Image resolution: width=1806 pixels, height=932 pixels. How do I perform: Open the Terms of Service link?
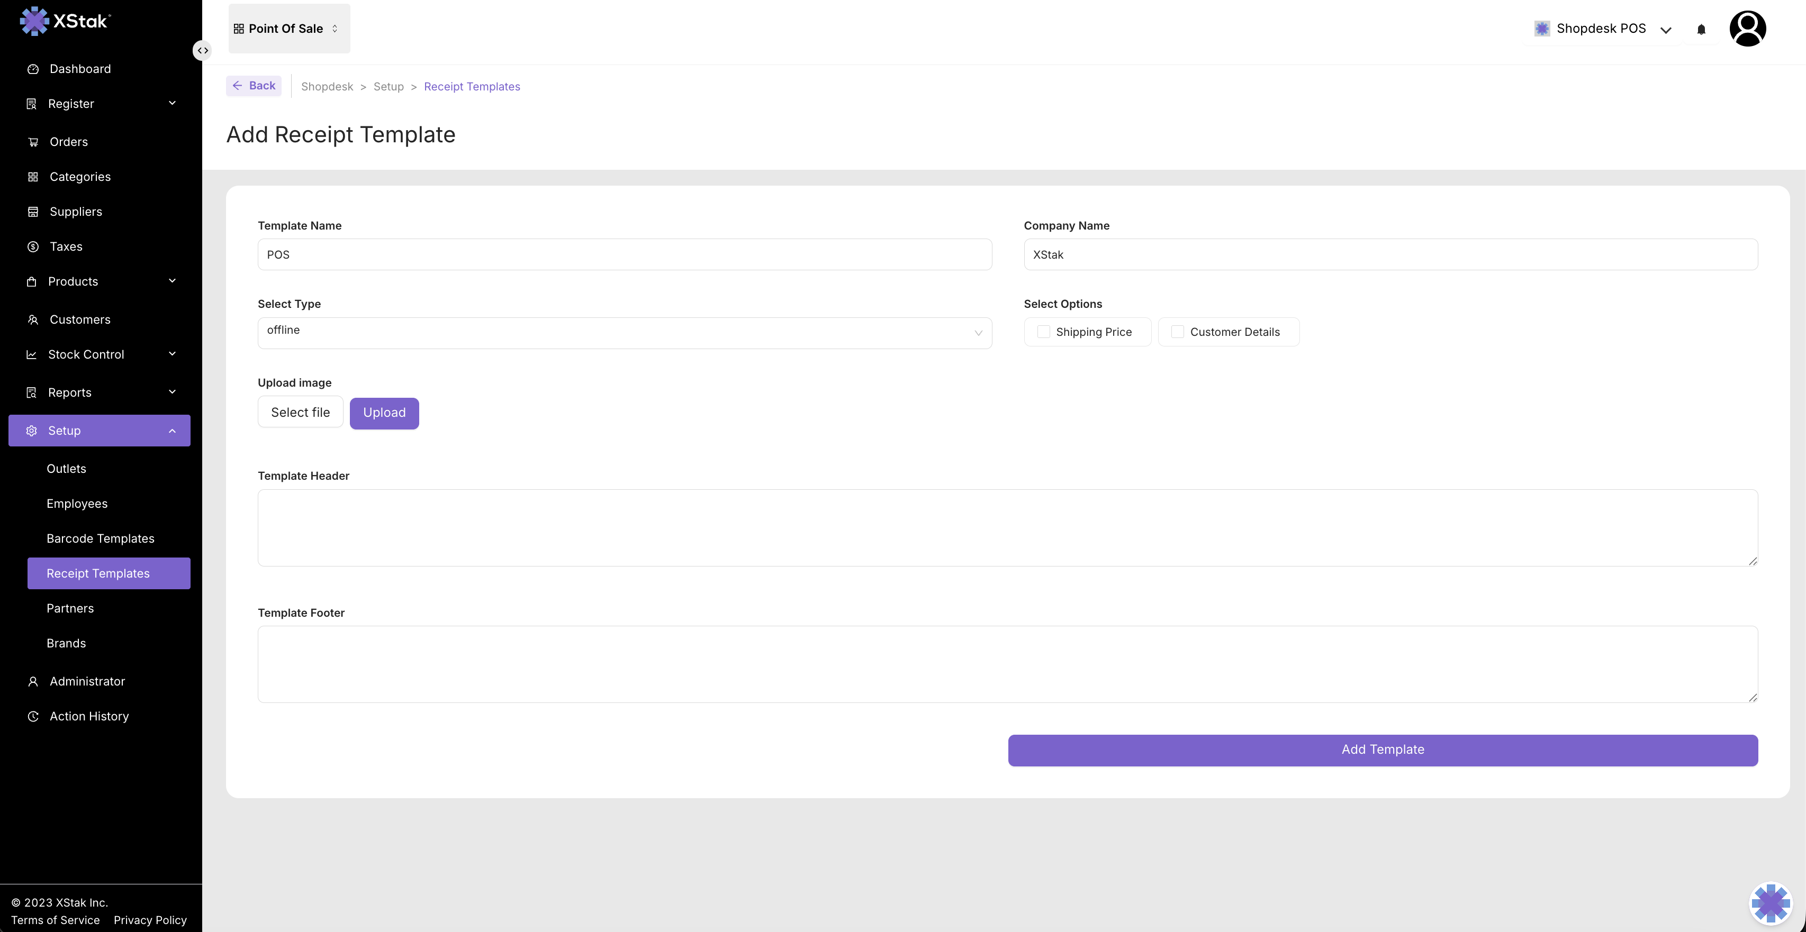[x=56, y=920]
